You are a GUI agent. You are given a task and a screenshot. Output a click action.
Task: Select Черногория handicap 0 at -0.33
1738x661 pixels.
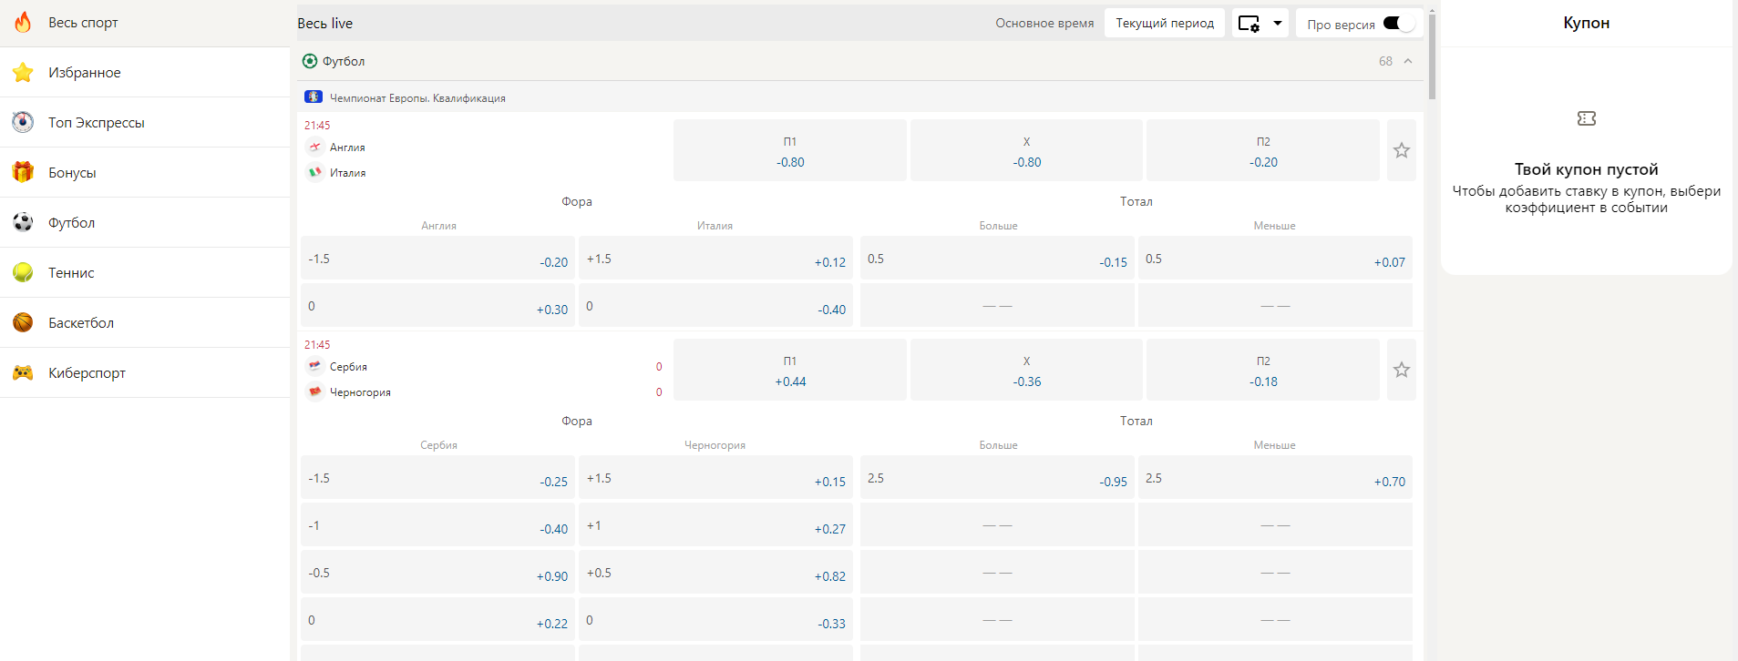point(715,619)
